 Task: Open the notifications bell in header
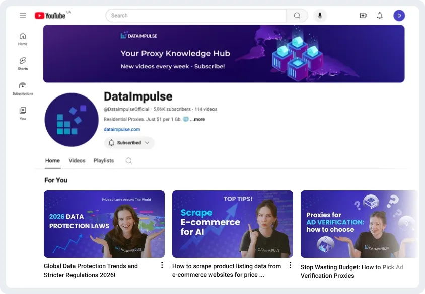380,16
